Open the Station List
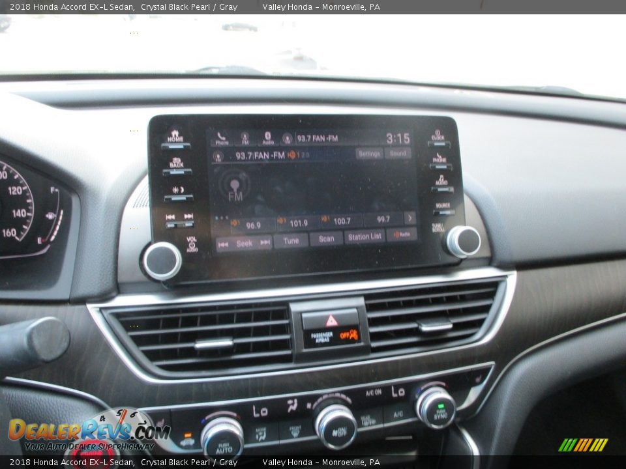626x469 pixels. pyautogui.click(x=365, y=238)
